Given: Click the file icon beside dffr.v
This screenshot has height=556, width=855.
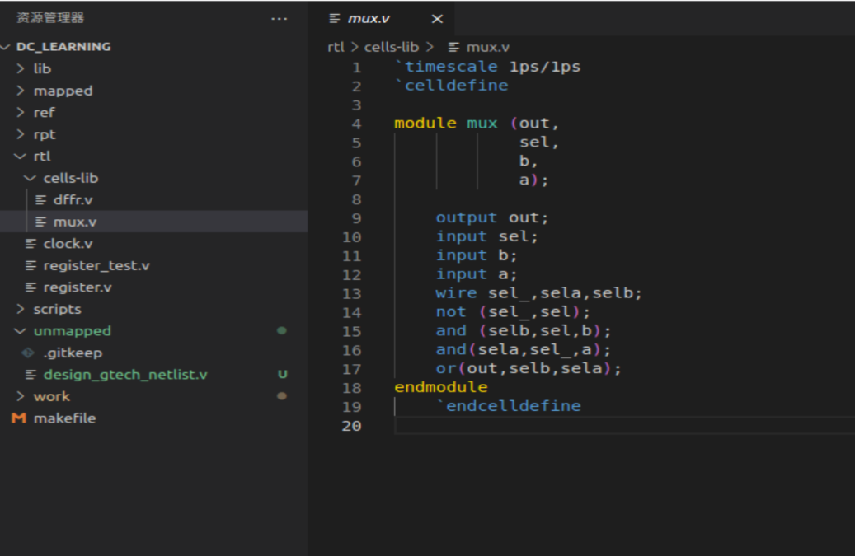Looking at the screenshot, I should 41,199.
